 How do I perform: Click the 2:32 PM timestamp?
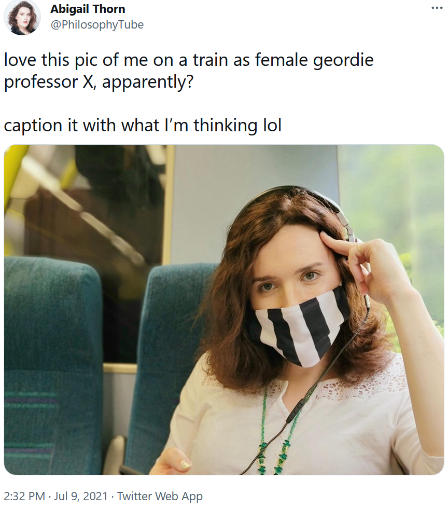point(24,496)
